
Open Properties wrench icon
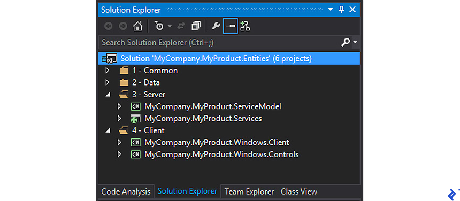(216, 26)
